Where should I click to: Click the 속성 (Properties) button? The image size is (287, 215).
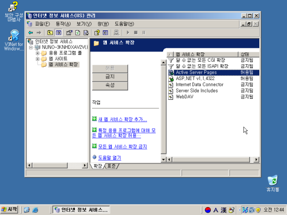(x=110, y=86)
